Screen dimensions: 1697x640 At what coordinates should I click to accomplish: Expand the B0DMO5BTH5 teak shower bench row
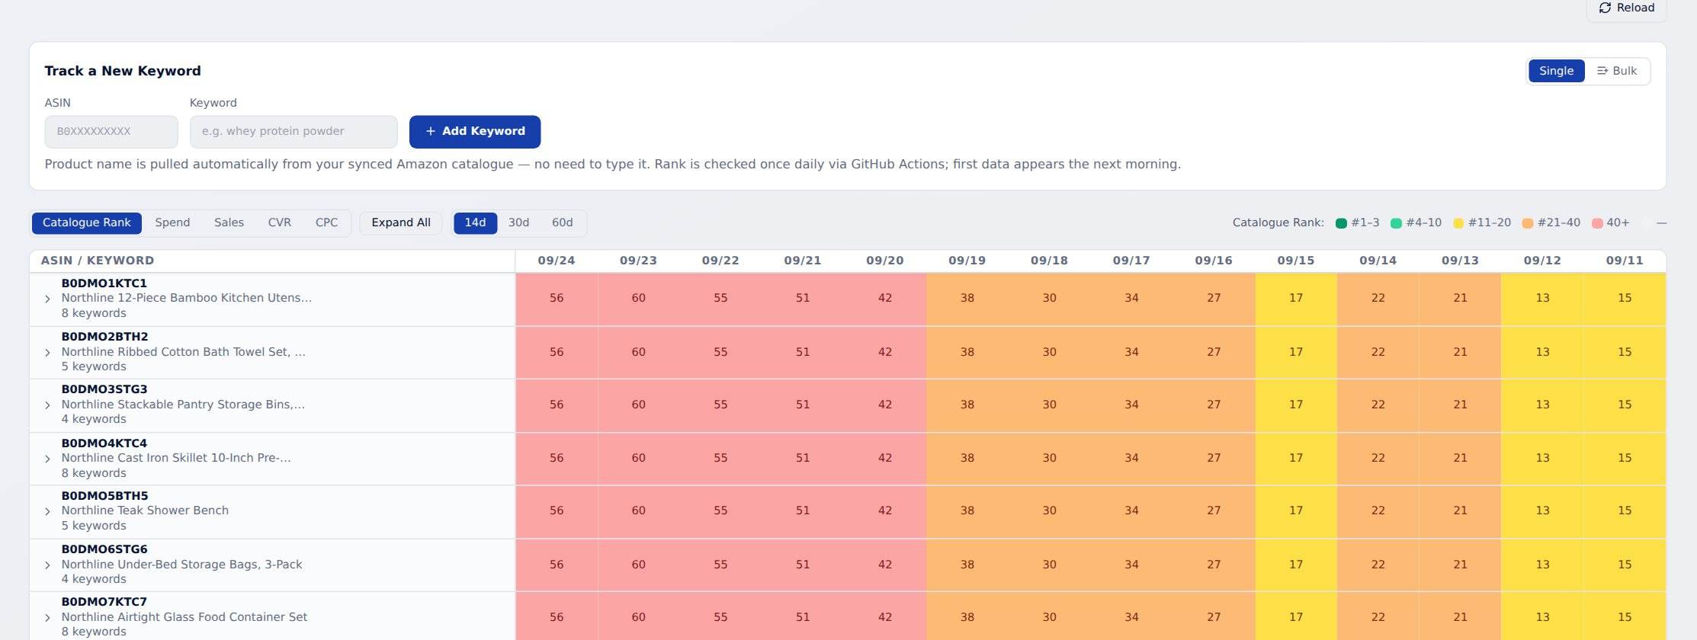click(x=47, y=511)
